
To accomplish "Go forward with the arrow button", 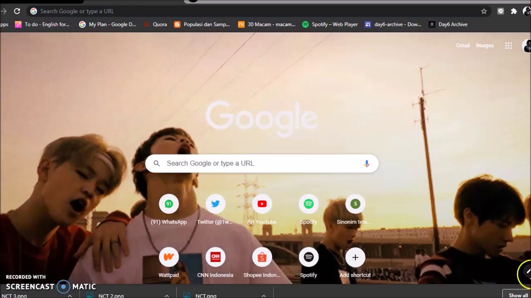I will click(x=4, y=11).
